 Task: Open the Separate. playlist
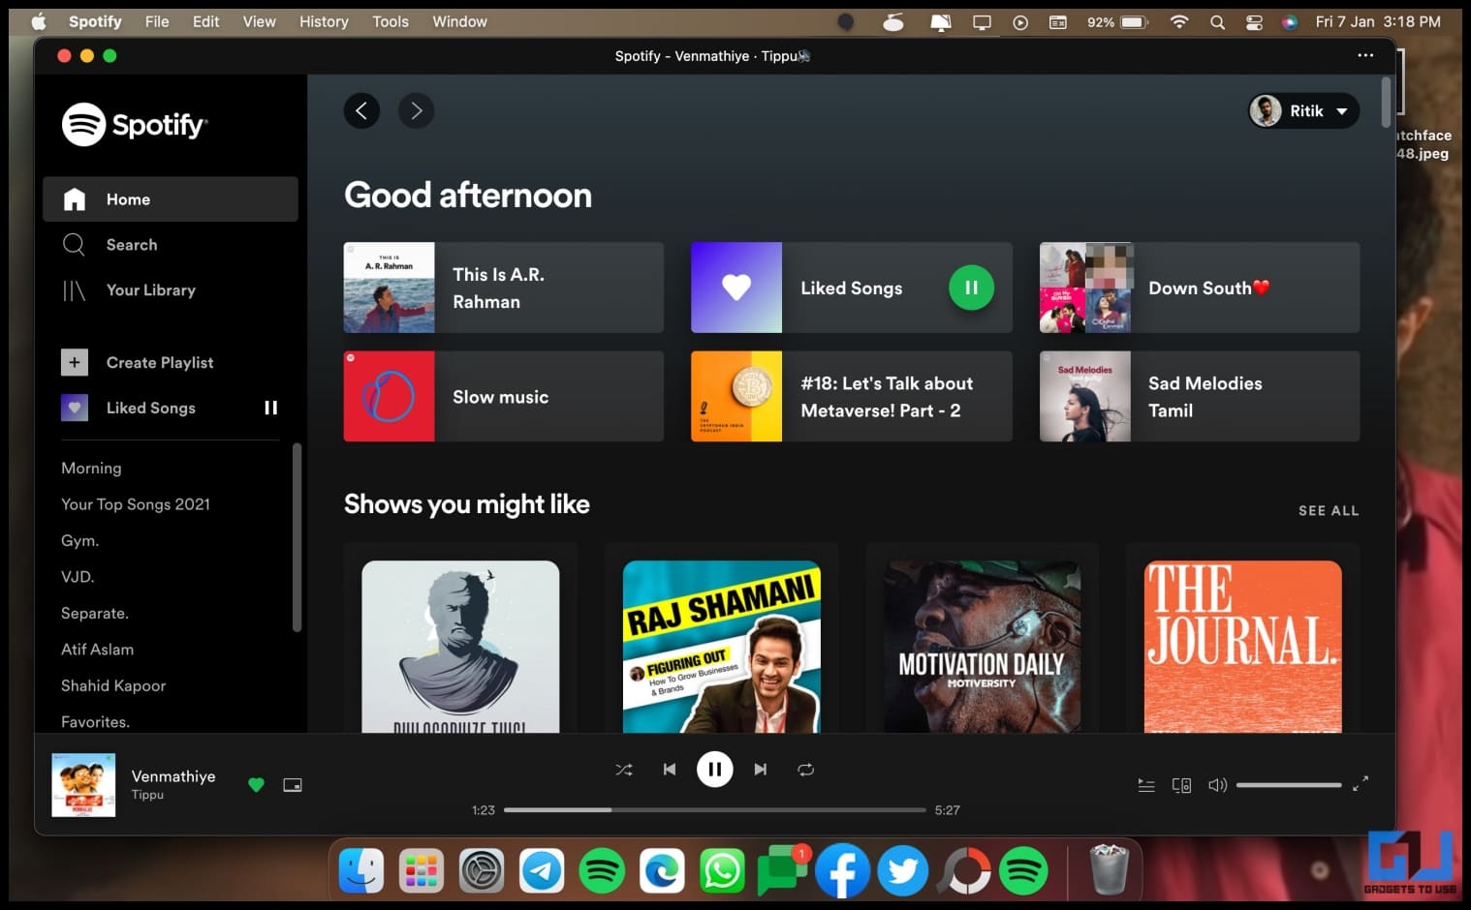95,614
